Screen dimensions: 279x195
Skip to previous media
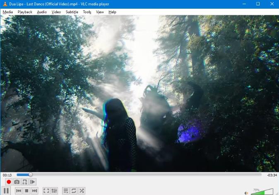pos(19,191)
